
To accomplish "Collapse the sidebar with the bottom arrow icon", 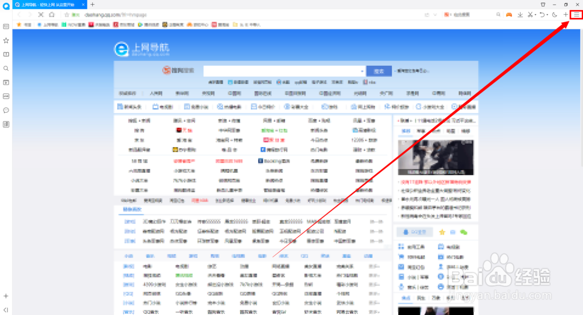I will tap(6, 309).
